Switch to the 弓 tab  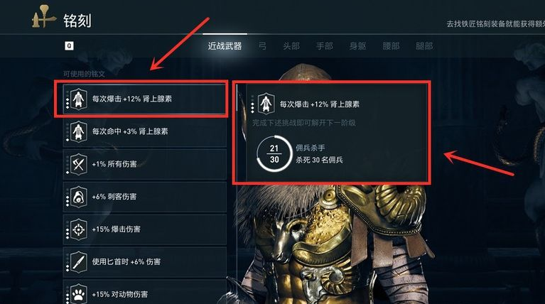[262, 46]
